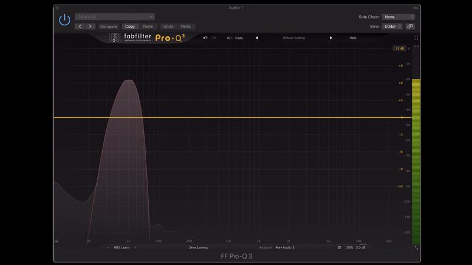Click the -12 dB scale label
The image size is (472, 265).
point(400,186)
